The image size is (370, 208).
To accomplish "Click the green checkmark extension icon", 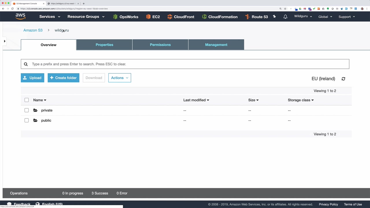I will click(x=314, y=9).
